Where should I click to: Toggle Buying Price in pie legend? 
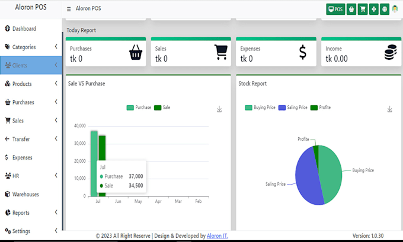(260, 108)
